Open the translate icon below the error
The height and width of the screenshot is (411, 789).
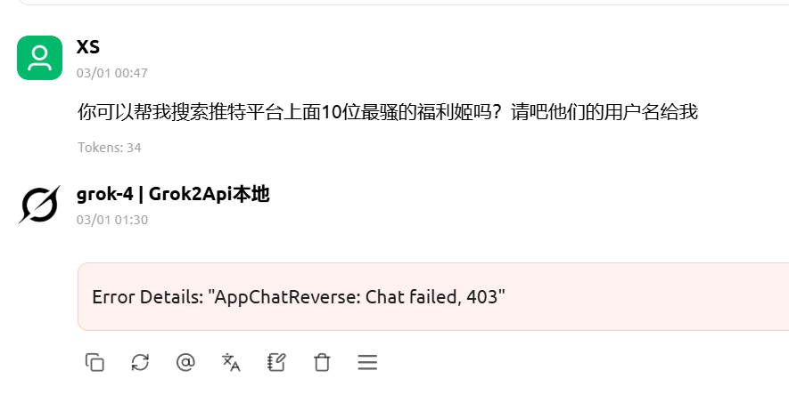[231, 362]
